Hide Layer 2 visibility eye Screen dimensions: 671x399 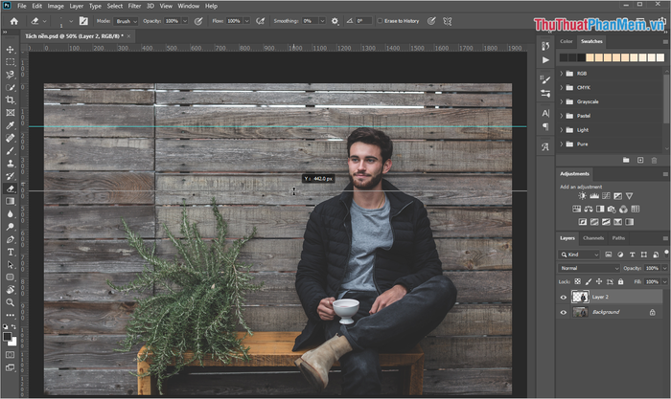point(564,298)
